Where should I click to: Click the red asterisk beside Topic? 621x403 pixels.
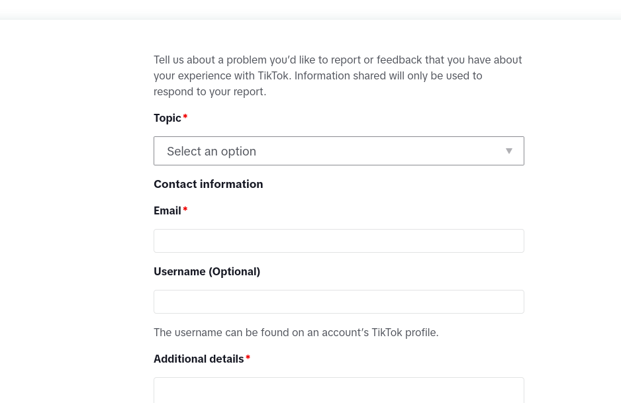(x=185, y=118)
